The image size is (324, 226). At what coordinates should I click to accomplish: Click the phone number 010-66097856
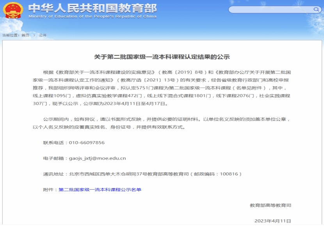pos(87,143)
